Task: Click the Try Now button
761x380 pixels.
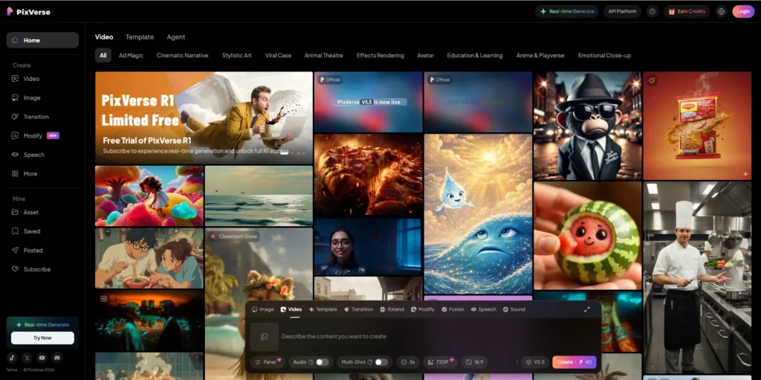Action: click(42, 338)
